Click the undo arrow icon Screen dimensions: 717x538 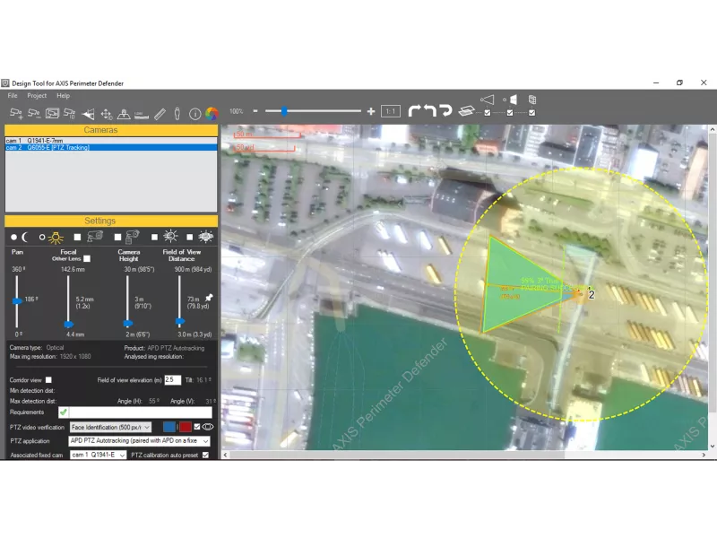430,110
